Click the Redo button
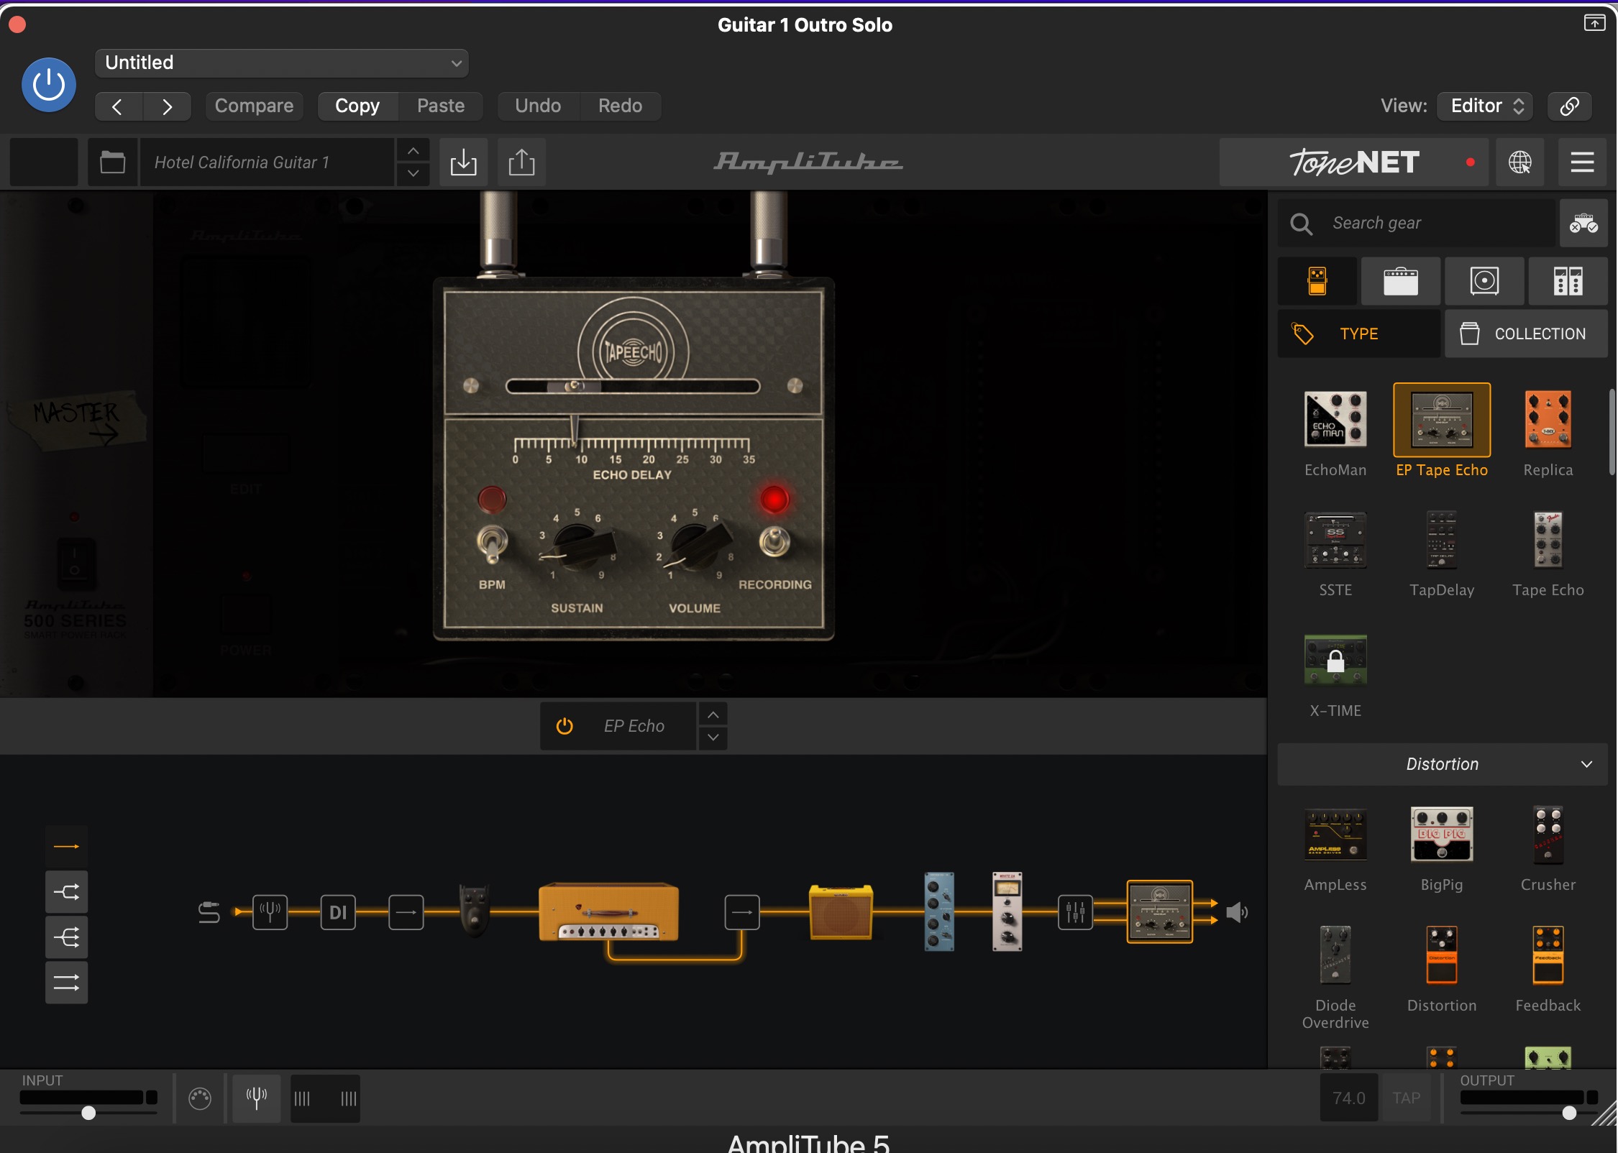Screen dimensions: 1618x1153 tap(620, 106)
